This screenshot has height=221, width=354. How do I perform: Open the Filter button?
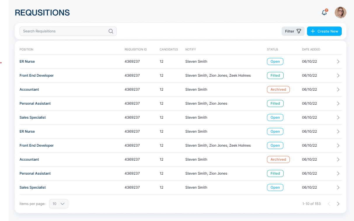click(x=293, y=31)
